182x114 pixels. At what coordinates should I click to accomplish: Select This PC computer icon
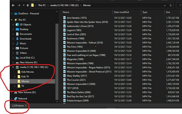(16, 20)
